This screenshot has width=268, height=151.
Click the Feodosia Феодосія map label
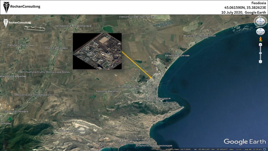click(158, 99)
